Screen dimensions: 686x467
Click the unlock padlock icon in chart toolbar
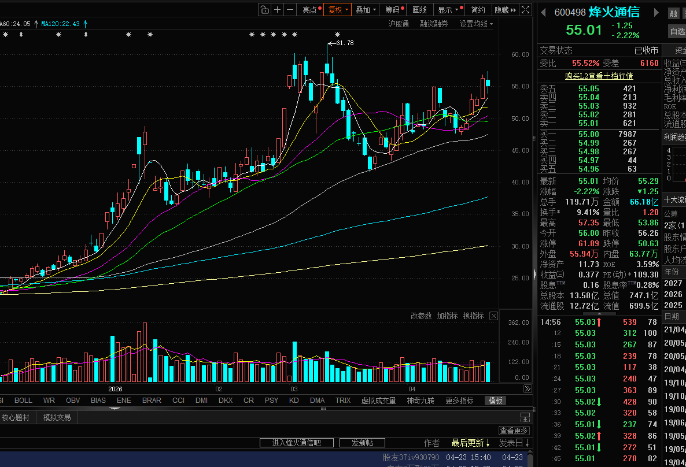point(264,10)
